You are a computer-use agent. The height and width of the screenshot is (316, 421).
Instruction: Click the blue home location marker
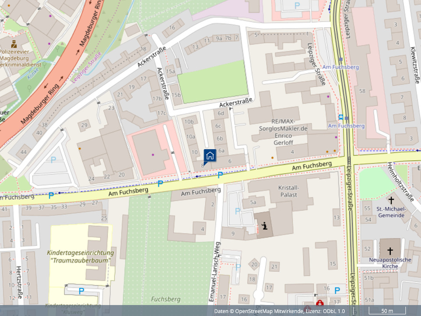(x=210, y=156)
